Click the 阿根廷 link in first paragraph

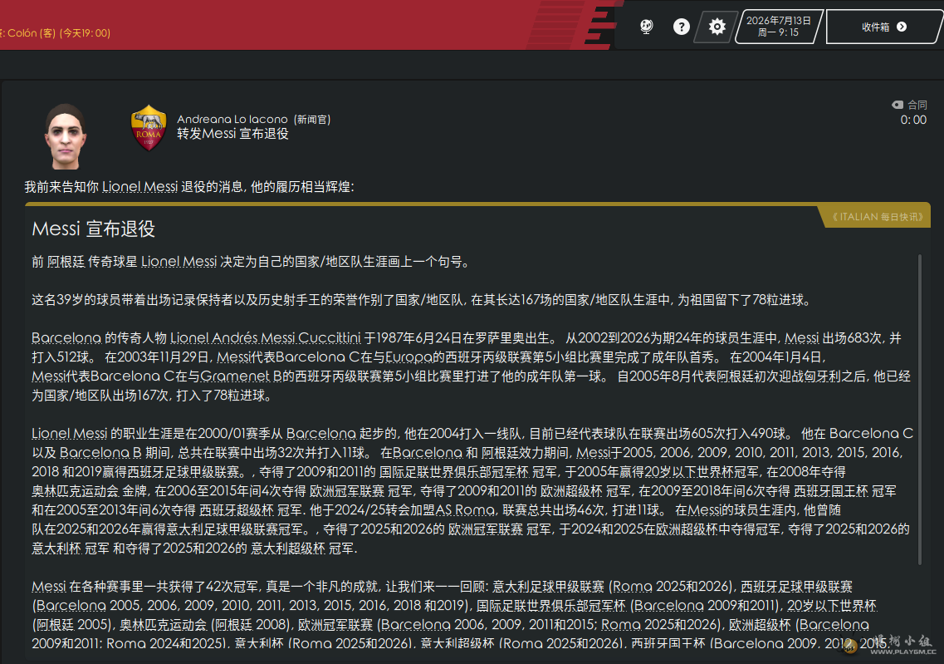click(66, 262)
